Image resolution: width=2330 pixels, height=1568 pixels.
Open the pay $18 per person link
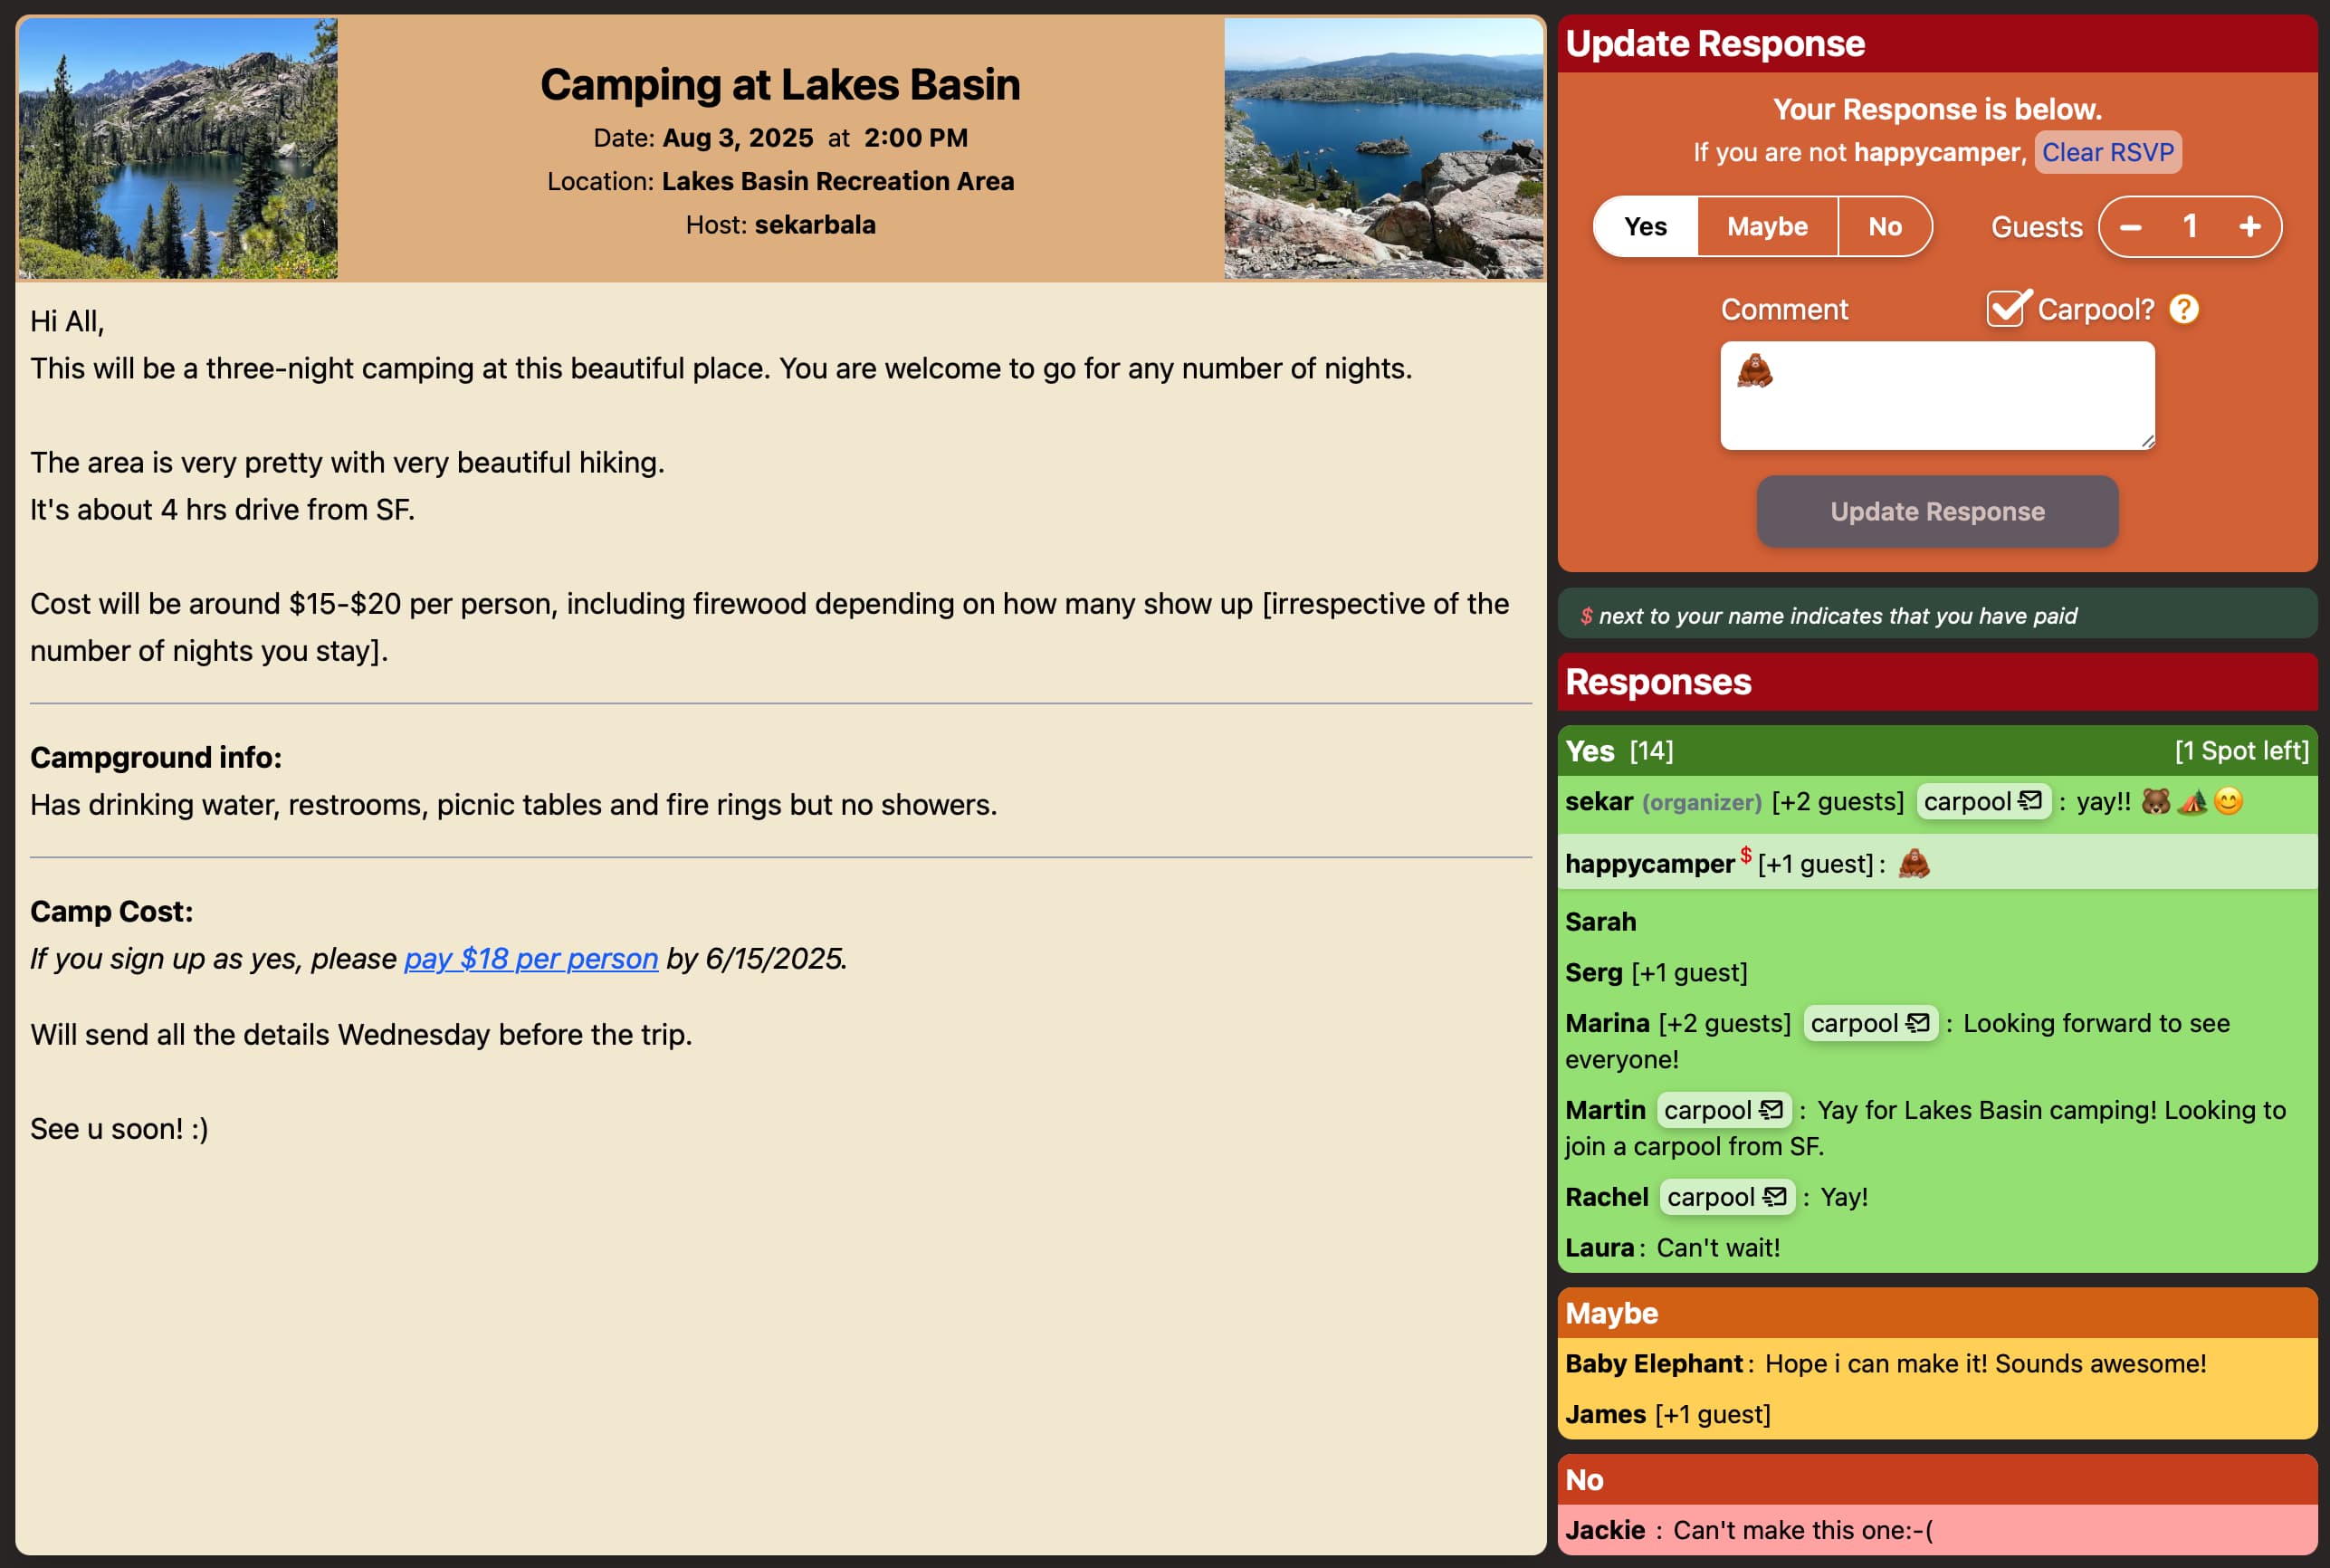point(530,958)
